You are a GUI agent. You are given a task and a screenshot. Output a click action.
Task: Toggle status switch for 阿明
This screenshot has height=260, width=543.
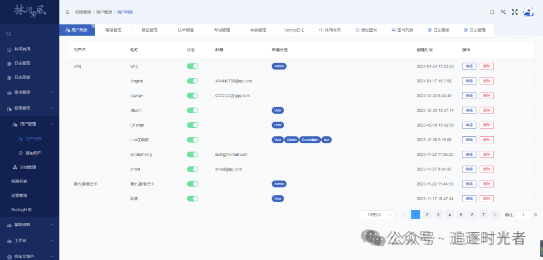193,199
